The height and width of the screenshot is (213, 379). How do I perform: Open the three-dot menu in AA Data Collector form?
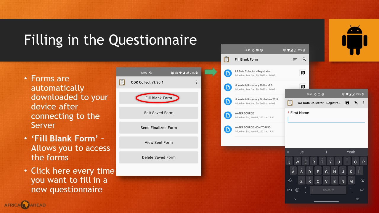click(364, 103)
